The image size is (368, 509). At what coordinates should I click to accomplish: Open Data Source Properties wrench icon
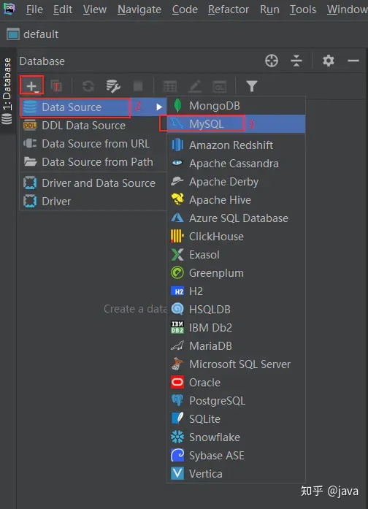pyautogui.click(x=113, y=86)
